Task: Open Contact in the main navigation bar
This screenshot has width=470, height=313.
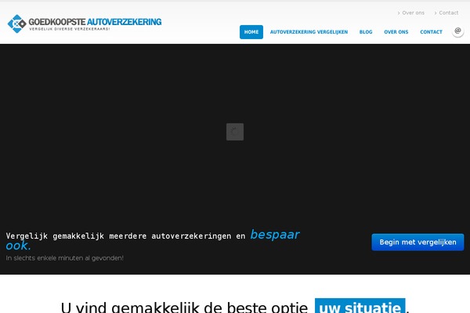Action: coord(431,32)
